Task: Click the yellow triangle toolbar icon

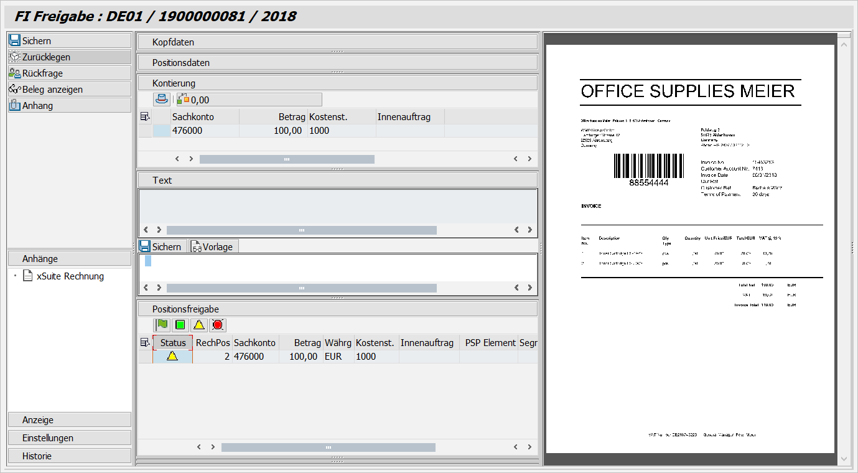Action: click(198, 325)
